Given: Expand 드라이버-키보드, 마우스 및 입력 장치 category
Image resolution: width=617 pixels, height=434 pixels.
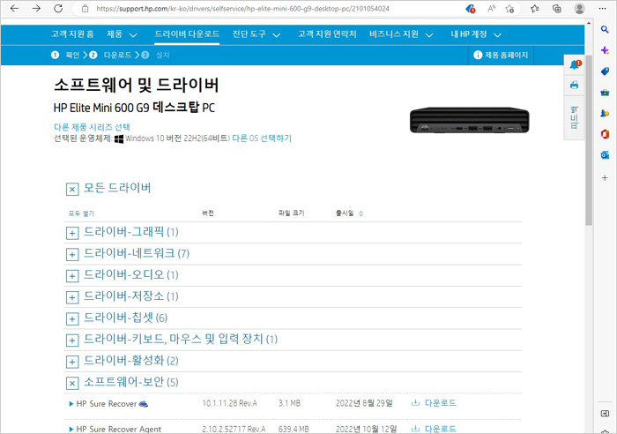Looking at the screenshot, I should pos(72,340).
